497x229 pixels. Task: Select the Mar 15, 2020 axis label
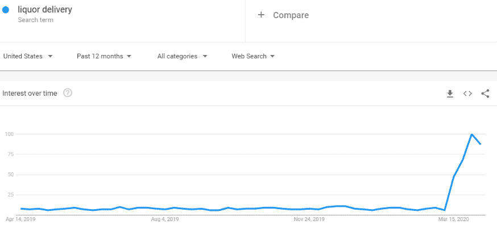[x=453, y=219]
